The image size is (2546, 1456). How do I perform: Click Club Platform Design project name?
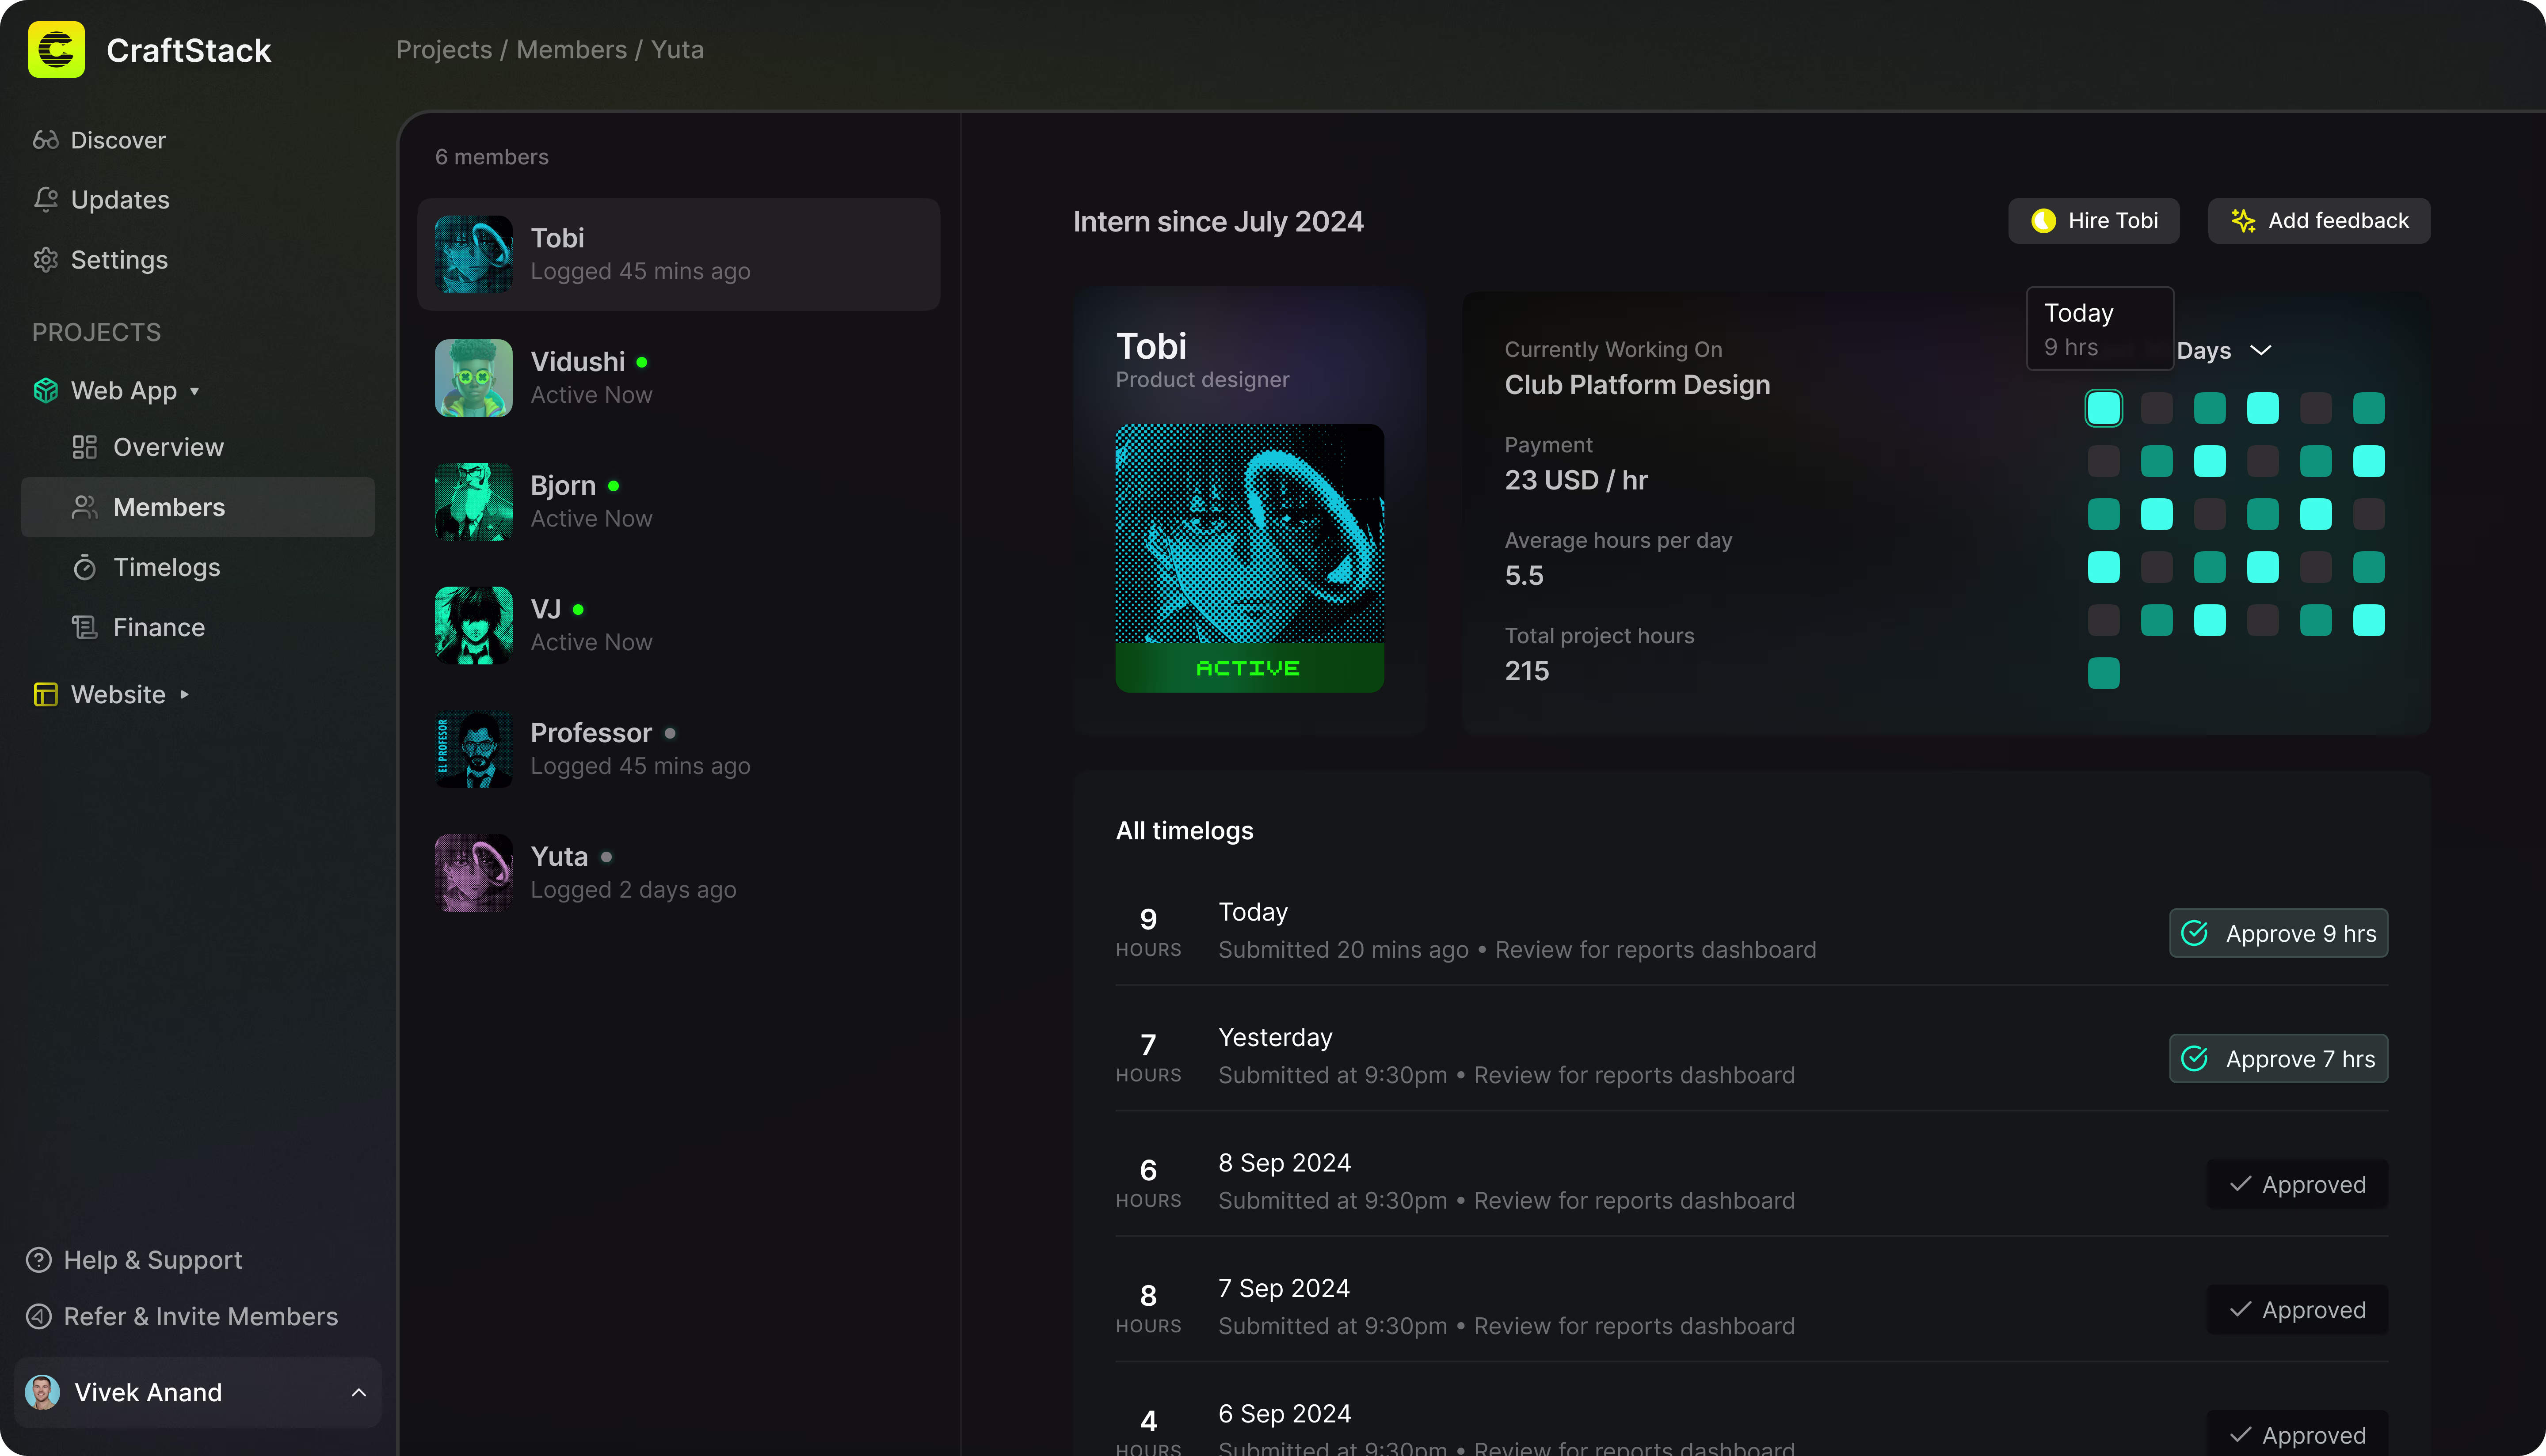1637,385
